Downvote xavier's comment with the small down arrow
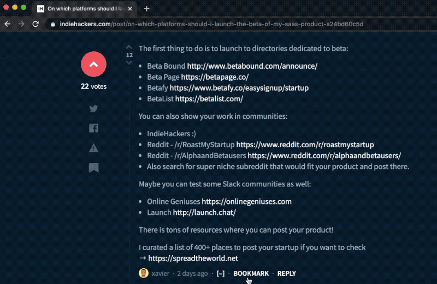The image size is (437, 284). [x=129, y=63]
